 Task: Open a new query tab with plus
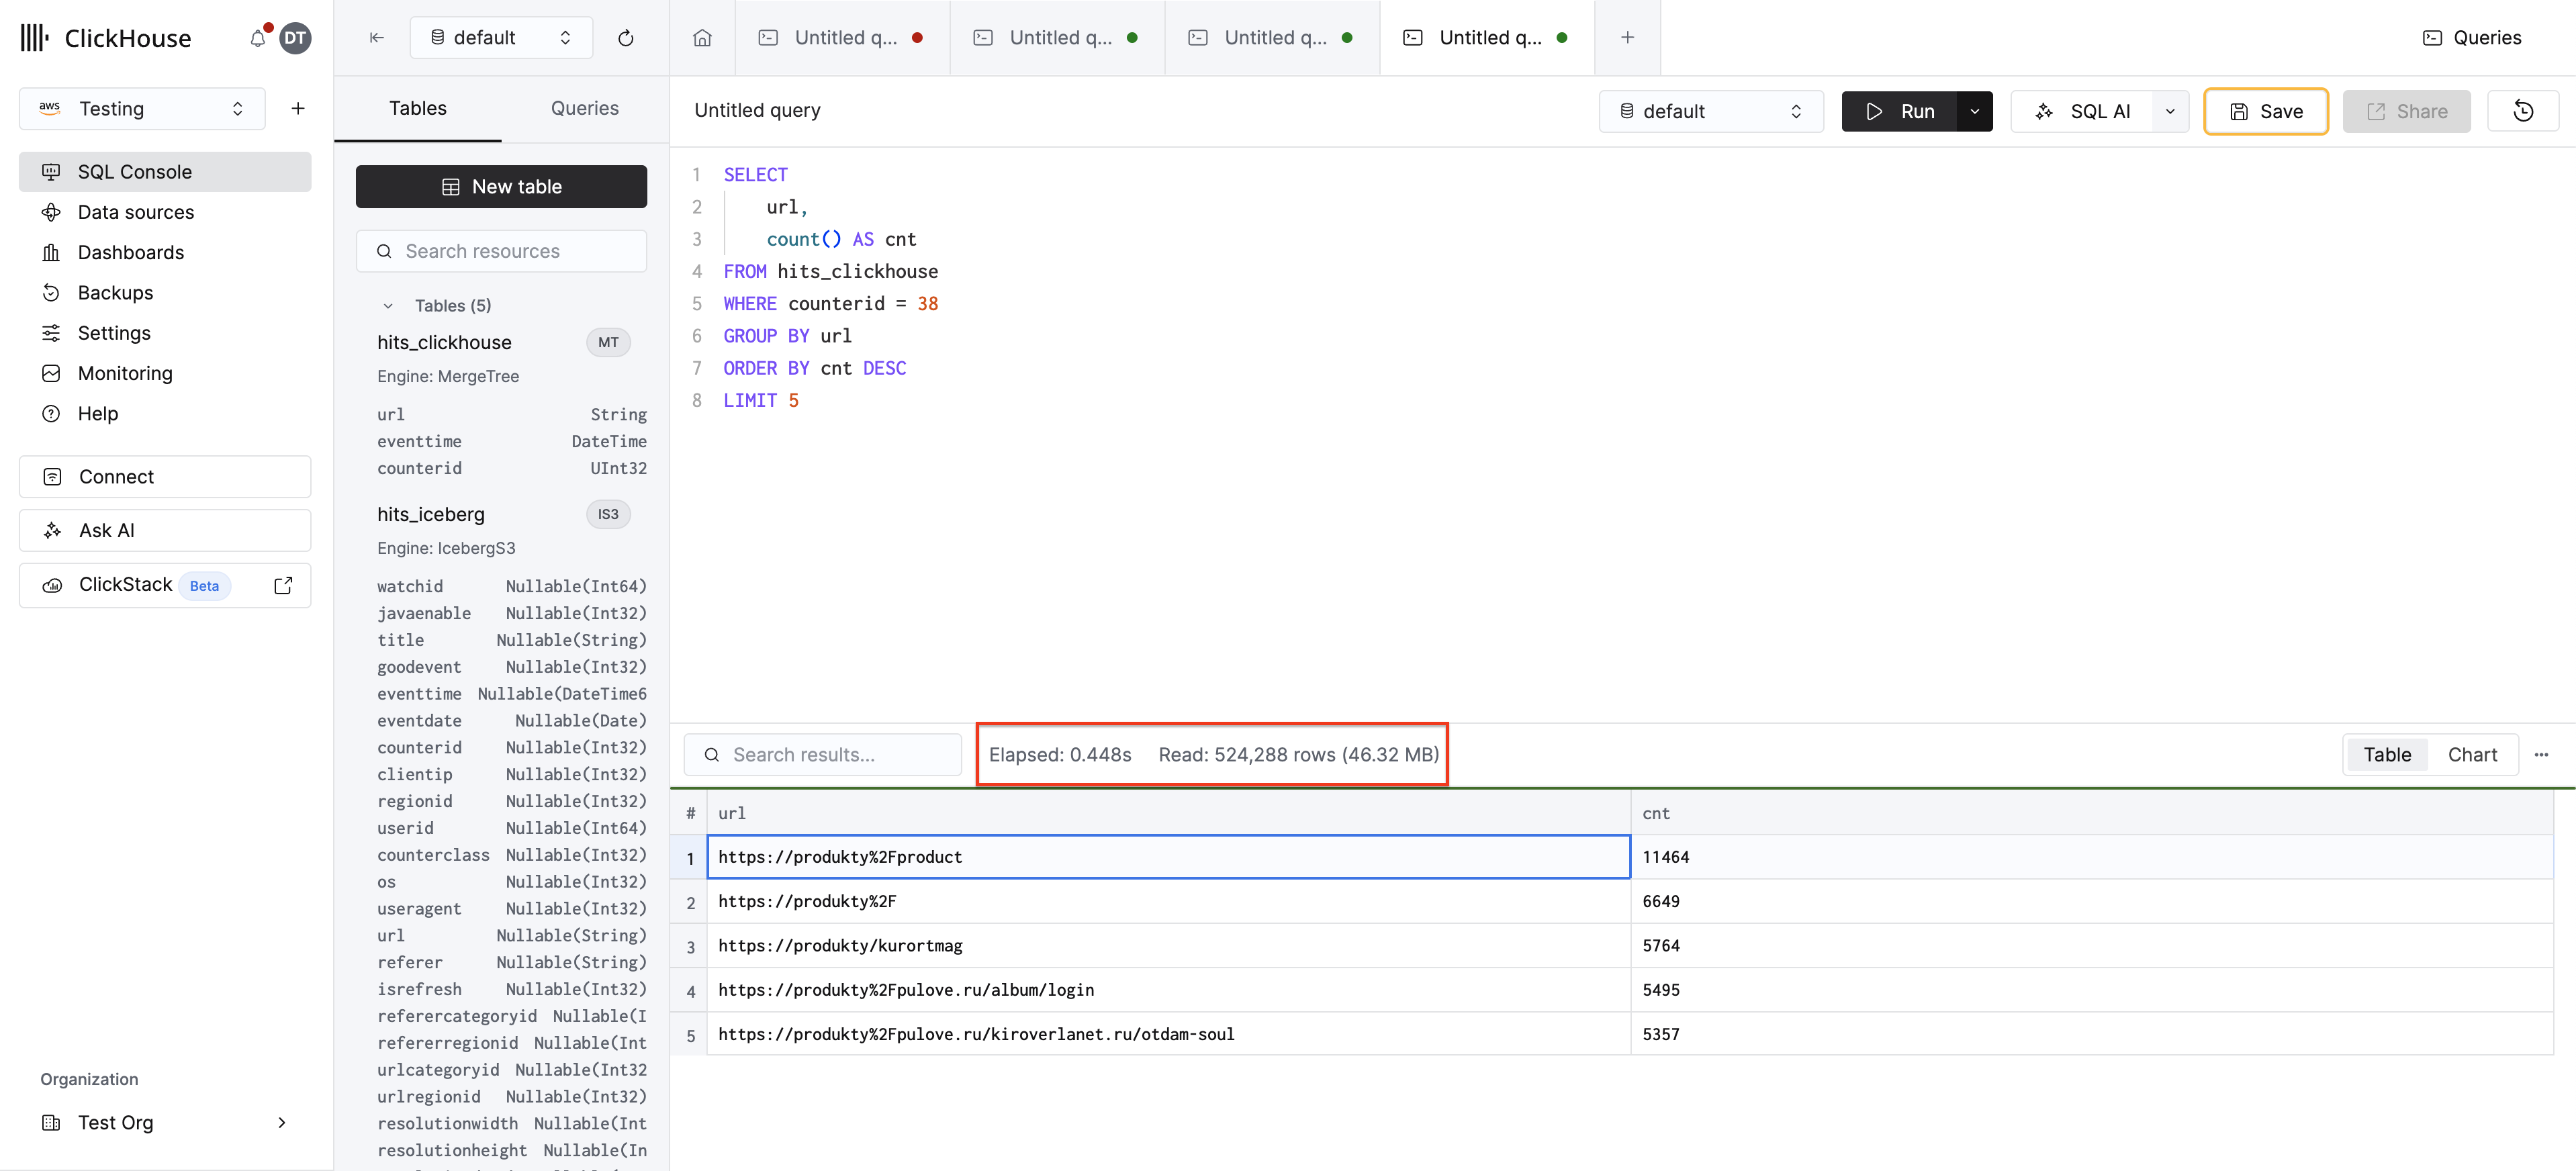pyautogui.click(x=1627, y=38)
